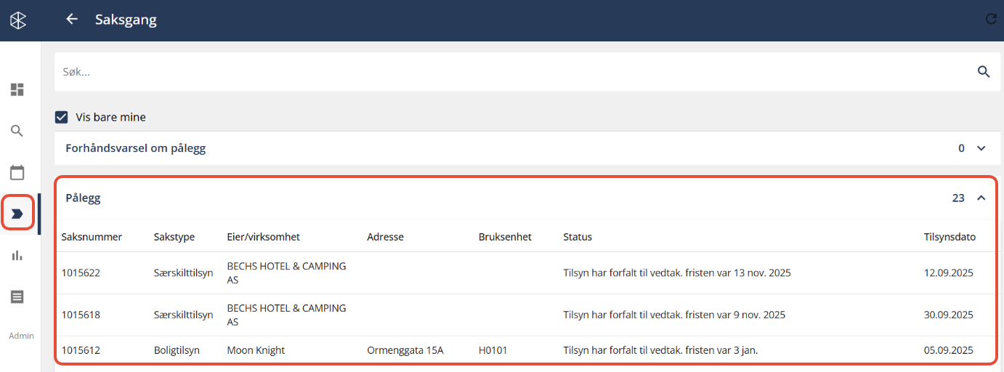Click date 05.09.2025

(948, 350)
